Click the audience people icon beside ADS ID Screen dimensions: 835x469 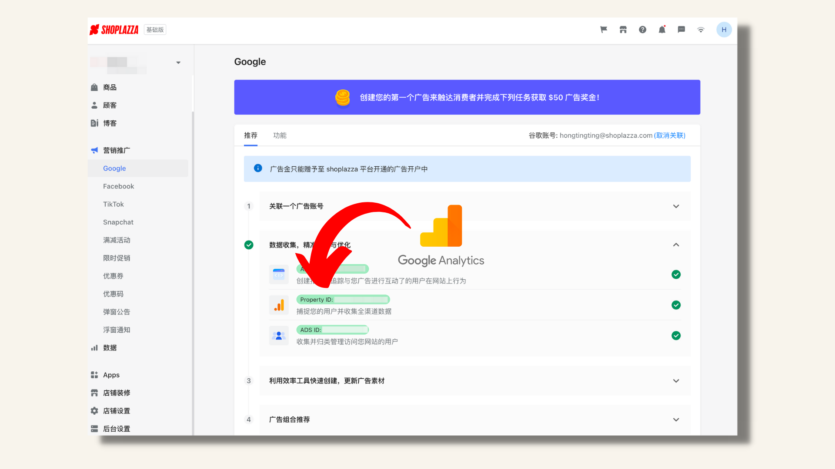279,336
